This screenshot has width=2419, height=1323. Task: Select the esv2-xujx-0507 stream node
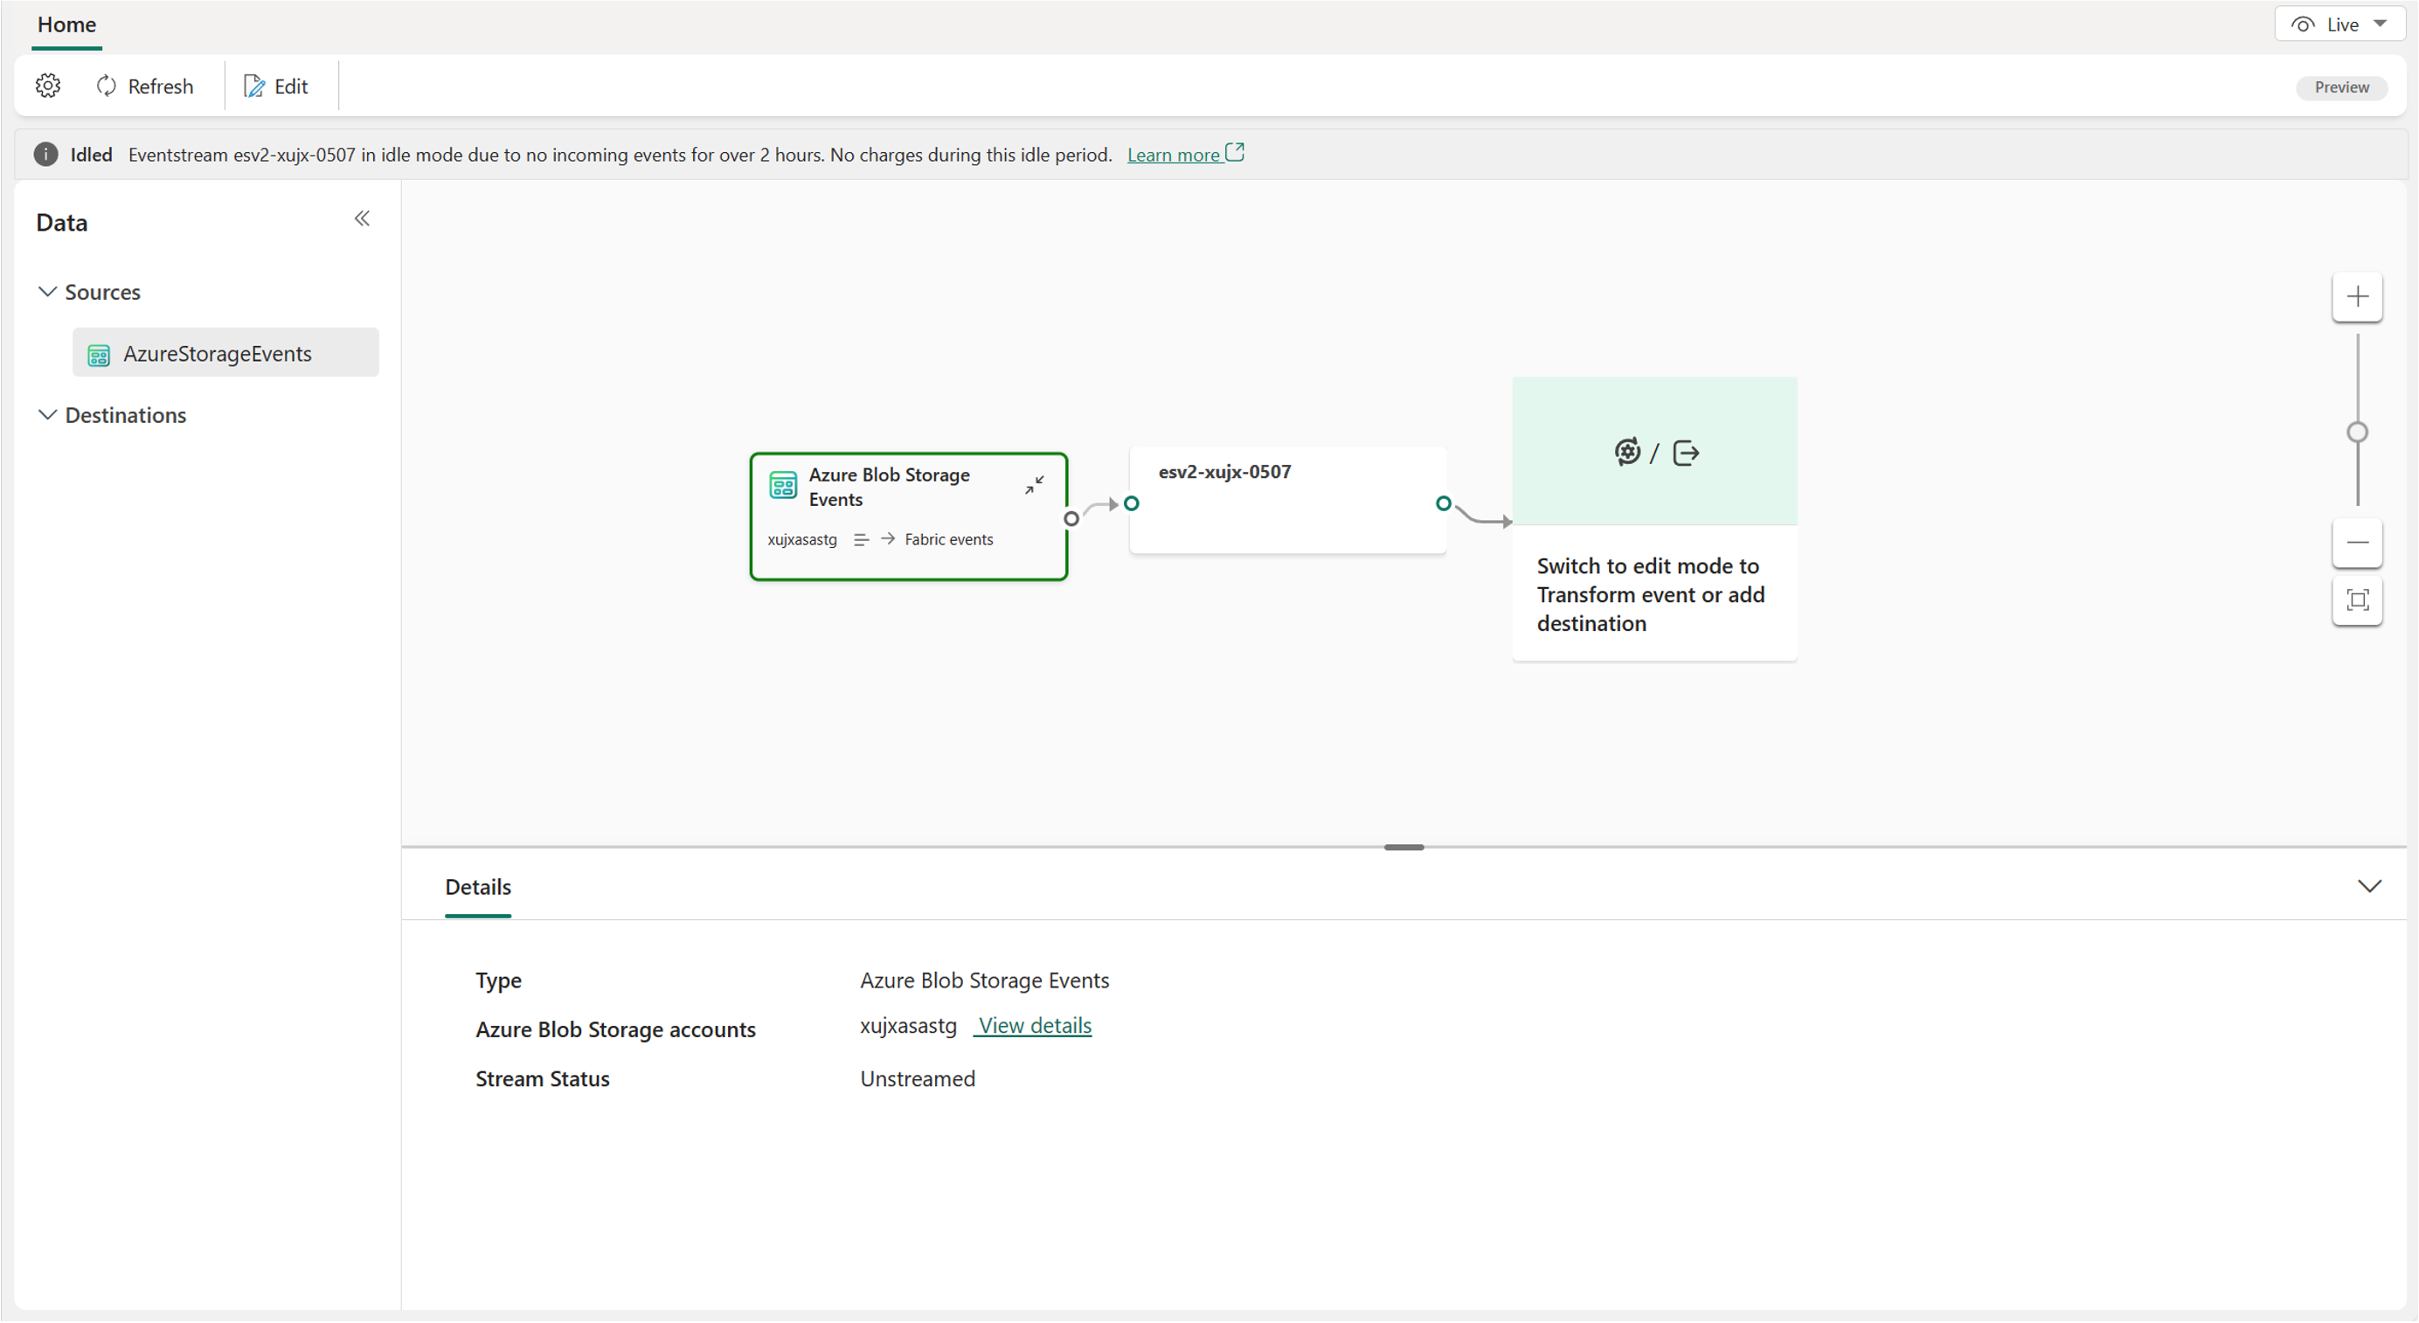point(1287,501)
